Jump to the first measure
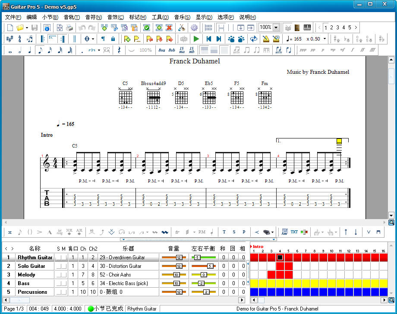397x314 pixels. [208, 39]
